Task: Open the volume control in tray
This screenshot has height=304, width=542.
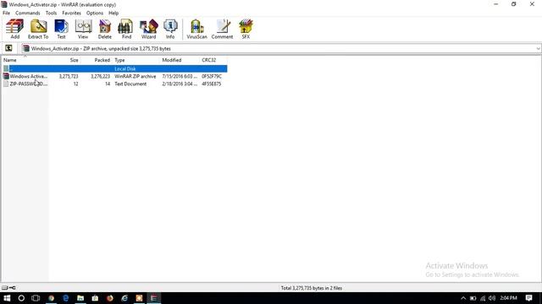Action: pyautogui.click(x=492, y=298)
